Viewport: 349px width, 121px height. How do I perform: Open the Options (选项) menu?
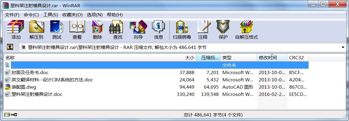(x=94, y=15)
